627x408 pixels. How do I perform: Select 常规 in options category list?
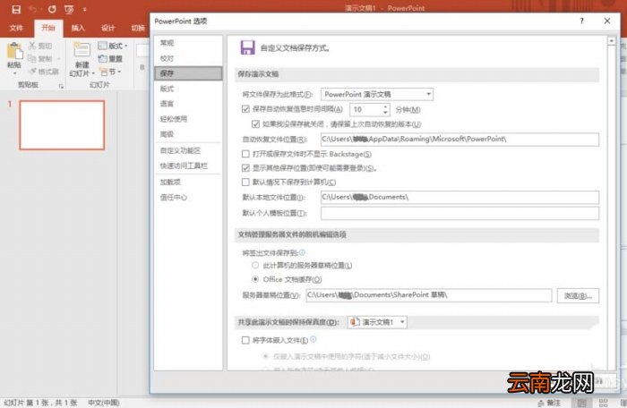click(x=188, y=43)
